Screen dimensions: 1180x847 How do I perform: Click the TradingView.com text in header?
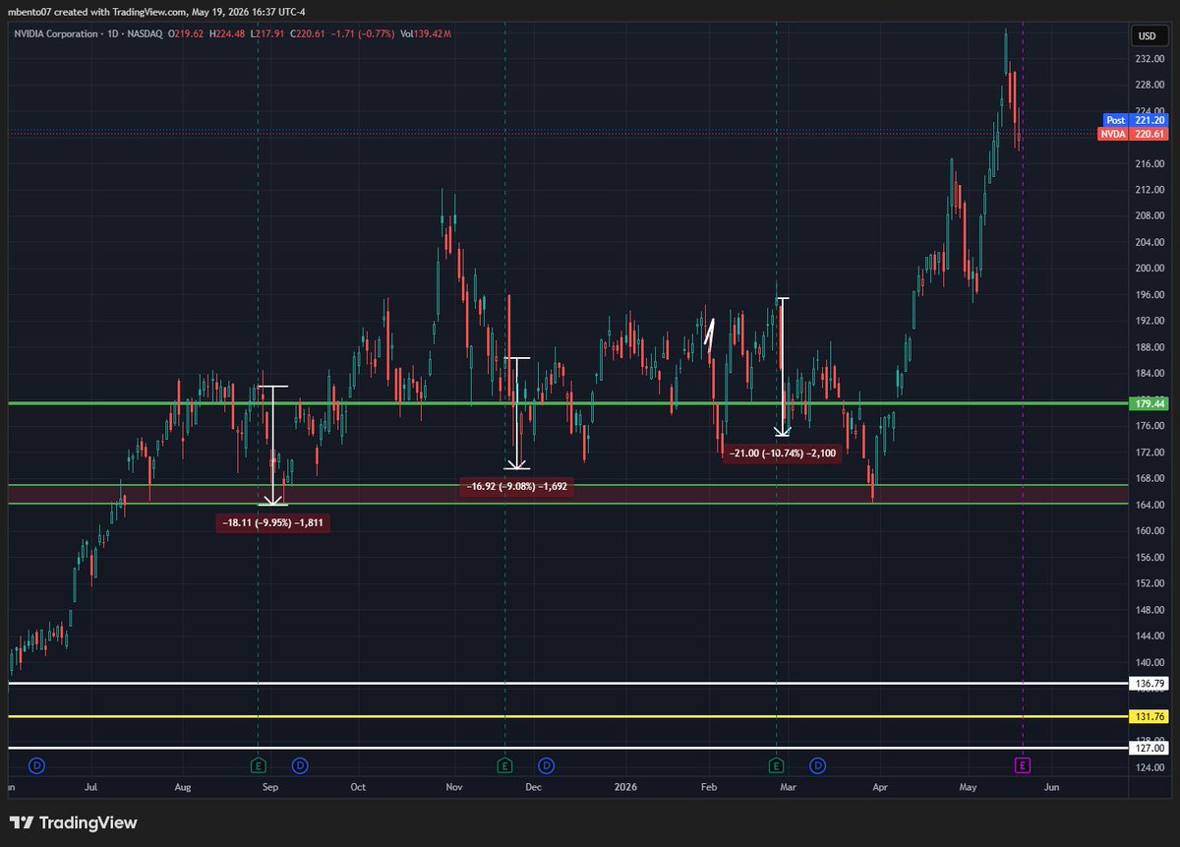coord(148,12)
